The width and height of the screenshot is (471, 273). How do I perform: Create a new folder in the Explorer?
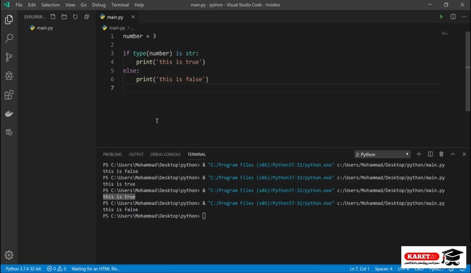click(x=64, y=17)
